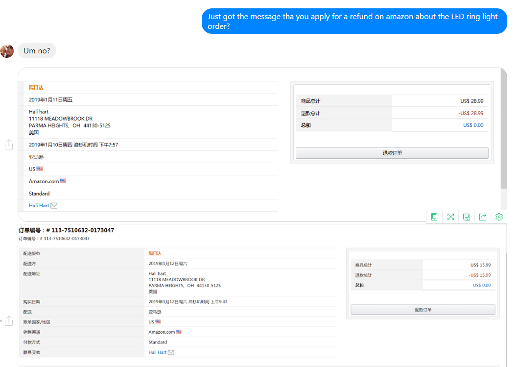Click the green floppy disk save icon
Screen dimensions: 519x367
pyautogui.click(x=467, y=217)
